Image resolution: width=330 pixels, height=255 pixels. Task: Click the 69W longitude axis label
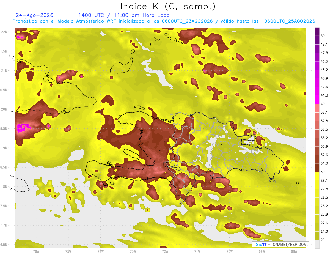(x=262, y=251)
